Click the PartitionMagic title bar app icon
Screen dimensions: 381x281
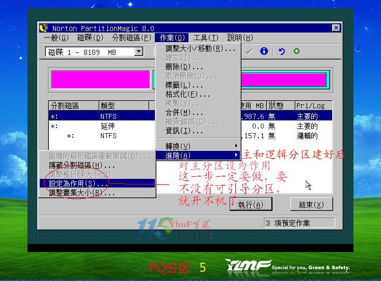click(44, 28)
